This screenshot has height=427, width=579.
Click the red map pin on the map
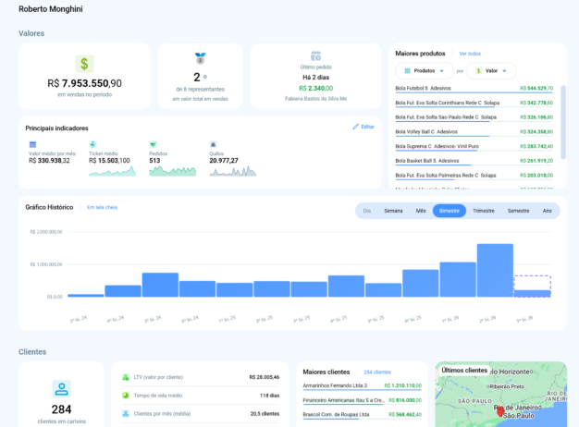[x=500, y=411]
